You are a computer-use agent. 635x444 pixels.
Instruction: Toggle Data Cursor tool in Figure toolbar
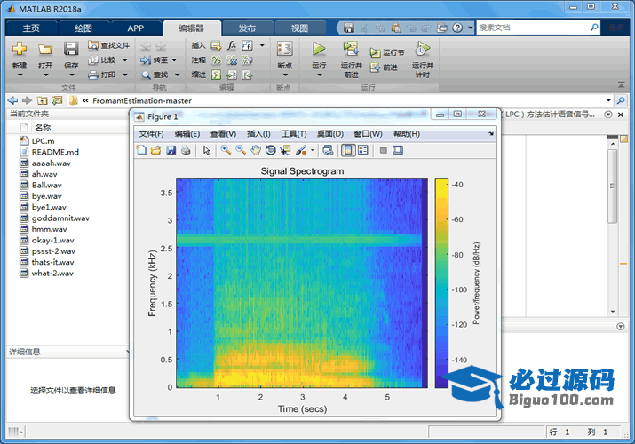[x=285, y=150]
